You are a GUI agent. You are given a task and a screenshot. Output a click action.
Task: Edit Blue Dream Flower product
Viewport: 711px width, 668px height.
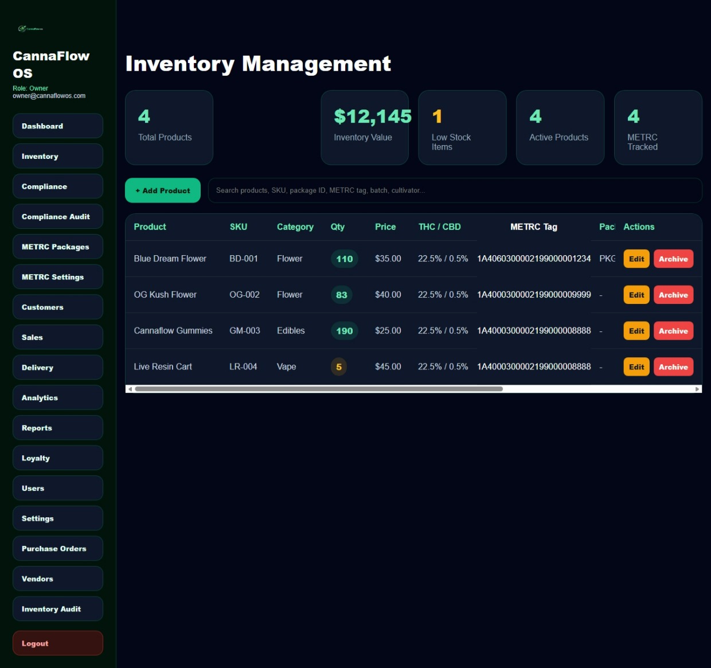(636, 259)
